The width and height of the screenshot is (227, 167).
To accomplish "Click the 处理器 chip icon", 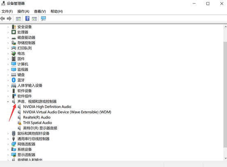I will tap(14, 32).
